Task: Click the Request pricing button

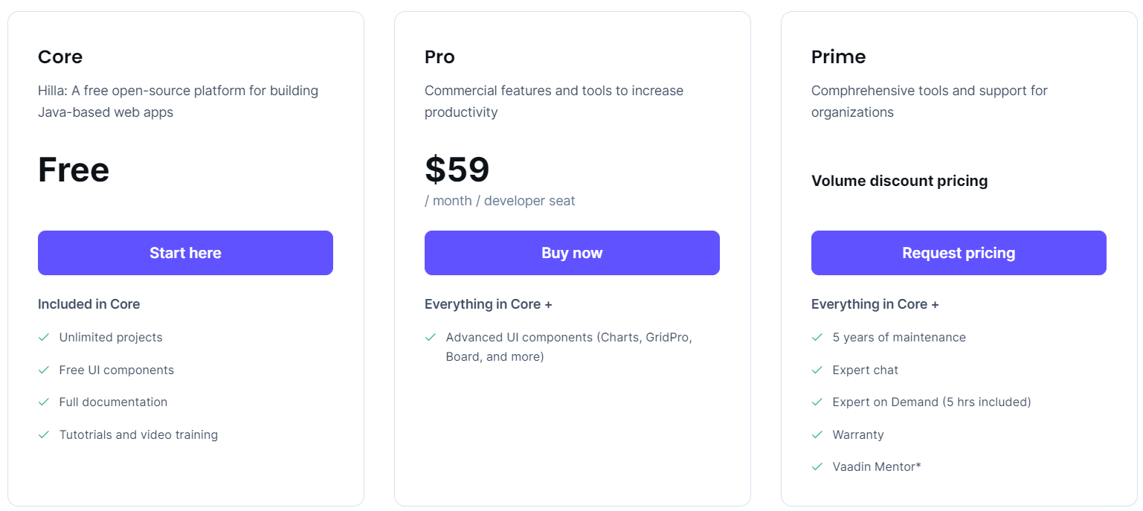Action: [958, 253]
